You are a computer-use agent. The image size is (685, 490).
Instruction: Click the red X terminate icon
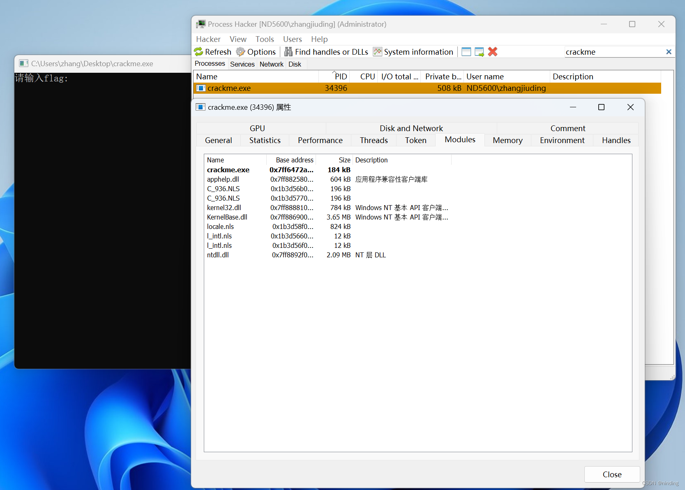click(493, 52)
